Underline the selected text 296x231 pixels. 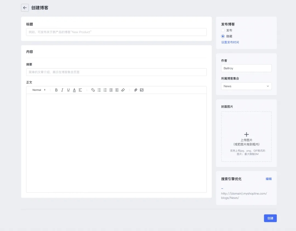(68, 90)
